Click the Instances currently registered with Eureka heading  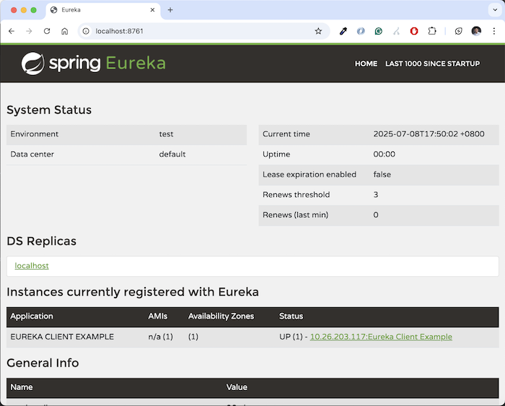click(133, 292)
